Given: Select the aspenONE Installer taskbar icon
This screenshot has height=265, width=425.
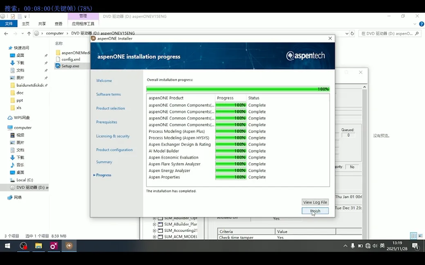Looking at the screenshot, I should click(x=69, y=246).
